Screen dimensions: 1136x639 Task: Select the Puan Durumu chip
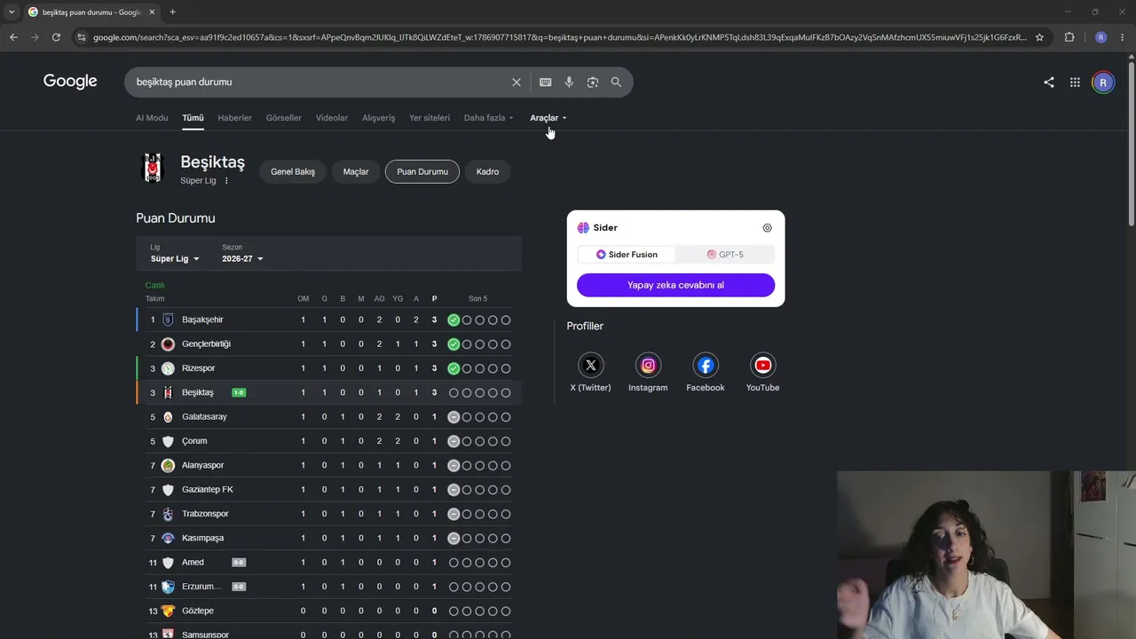tap(422, 171)
